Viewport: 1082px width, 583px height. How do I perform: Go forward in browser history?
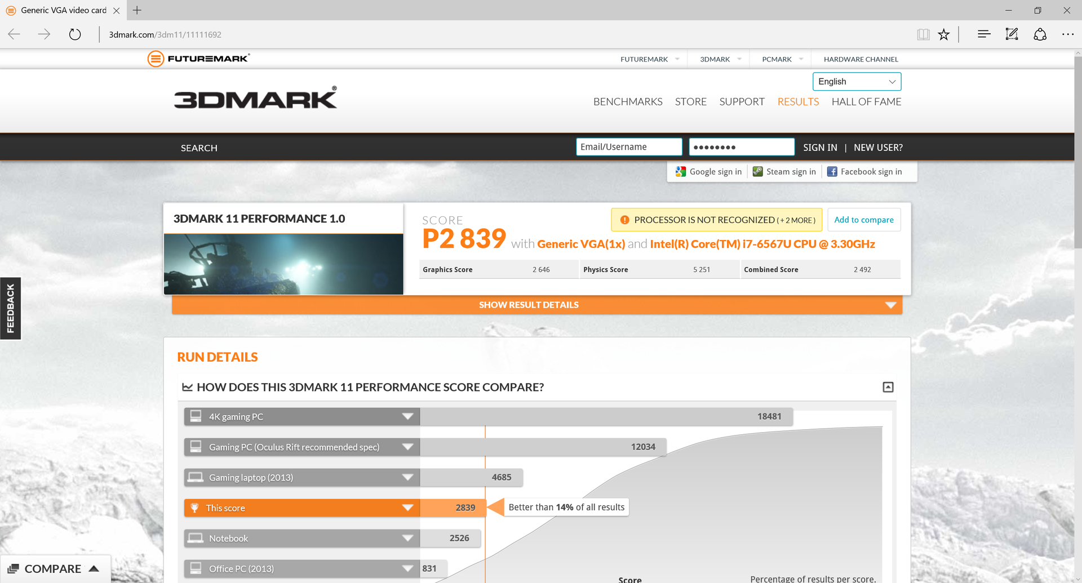coord(44,34)
